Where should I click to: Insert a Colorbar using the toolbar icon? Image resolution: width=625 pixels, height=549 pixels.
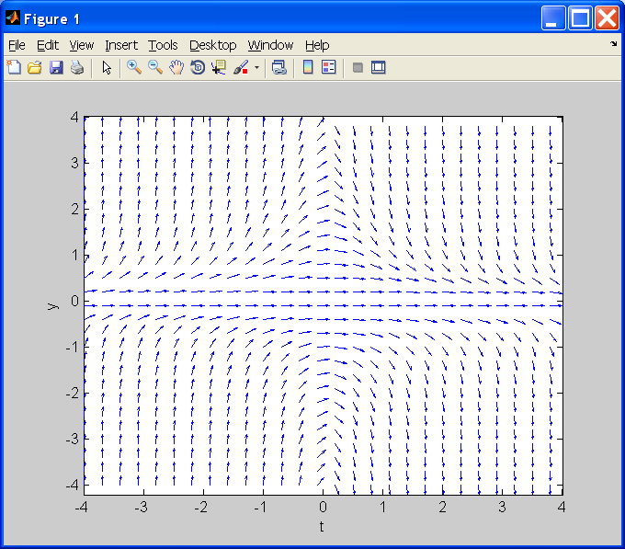[x=308, y=67]
